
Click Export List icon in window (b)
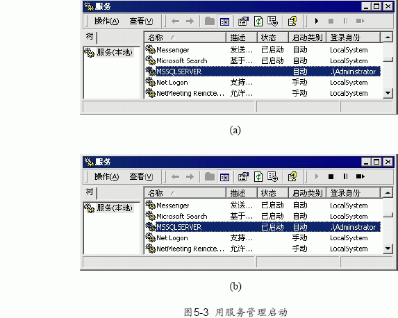[x=272, y=176]
